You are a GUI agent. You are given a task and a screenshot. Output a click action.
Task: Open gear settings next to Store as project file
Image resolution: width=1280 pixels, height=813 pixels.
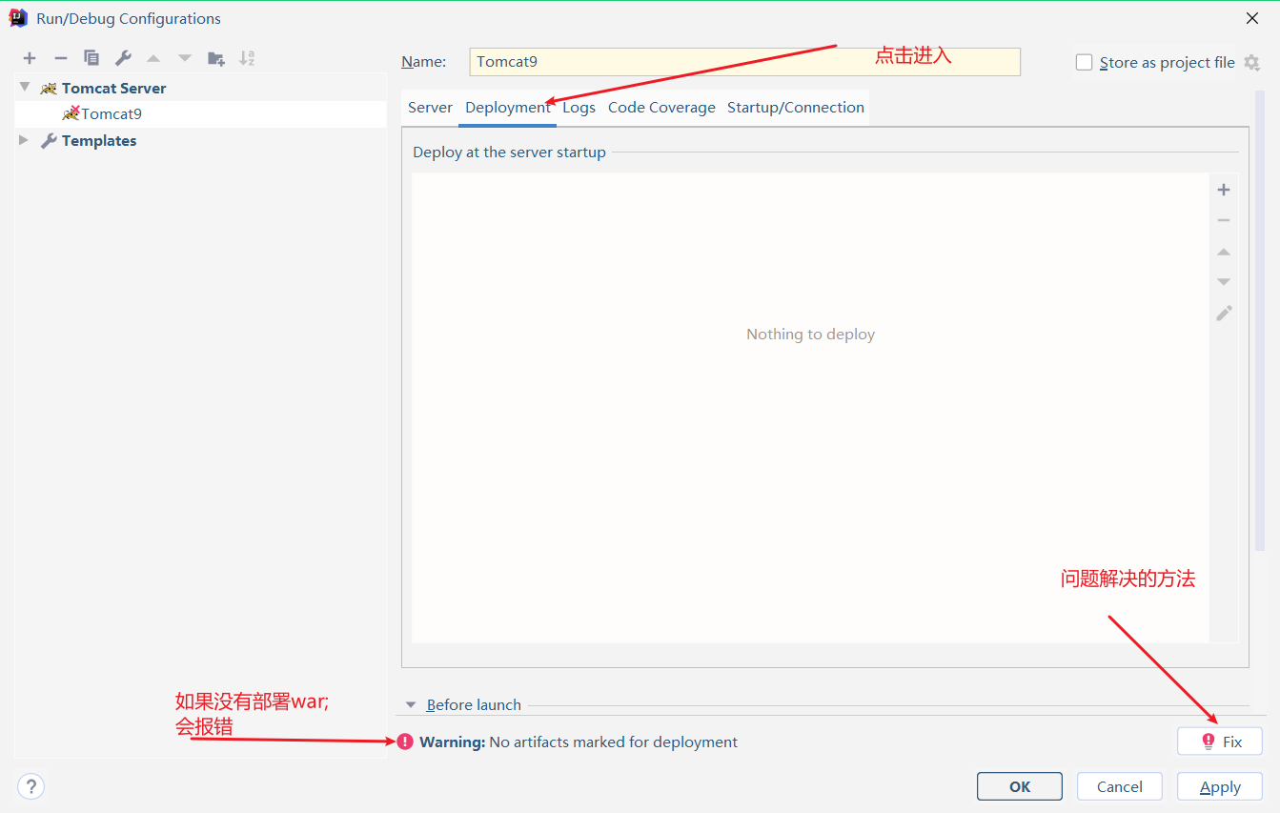click(1251, 63)
